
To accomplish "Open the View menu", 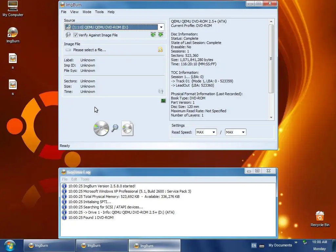I will [74, 12].
